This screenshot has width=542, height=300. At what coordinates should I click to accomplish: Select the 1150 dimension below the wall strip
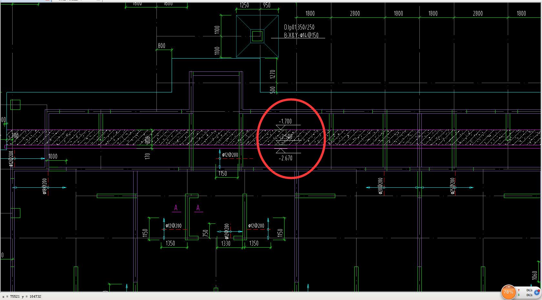tap(223, 173)
